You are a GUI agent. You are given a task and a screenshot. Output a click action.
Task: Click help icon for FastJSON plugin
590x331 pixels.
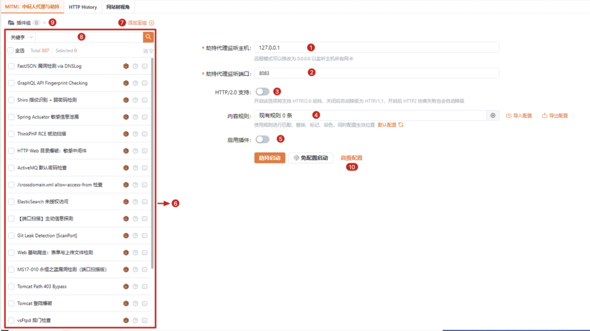coord(135,66)
